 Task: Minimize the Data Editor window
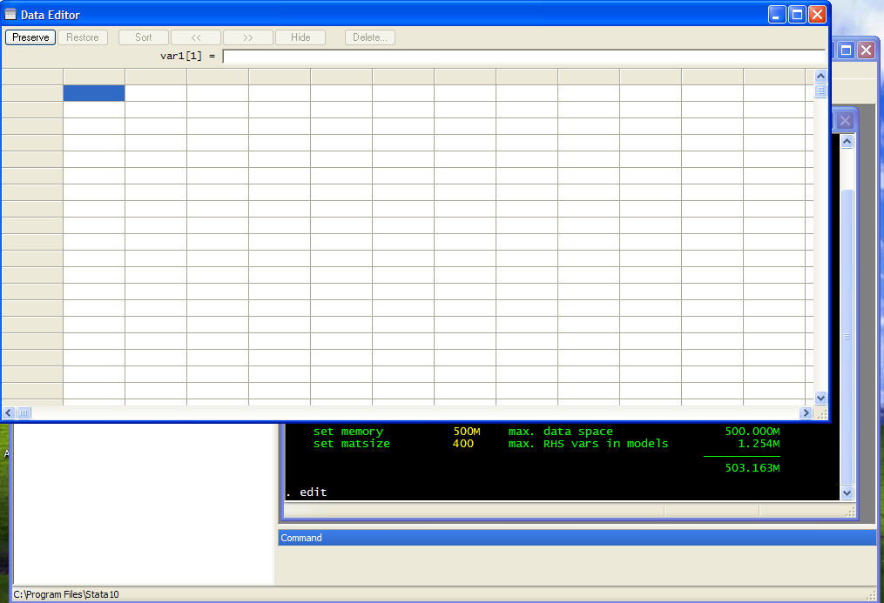(x=777, y=15)
